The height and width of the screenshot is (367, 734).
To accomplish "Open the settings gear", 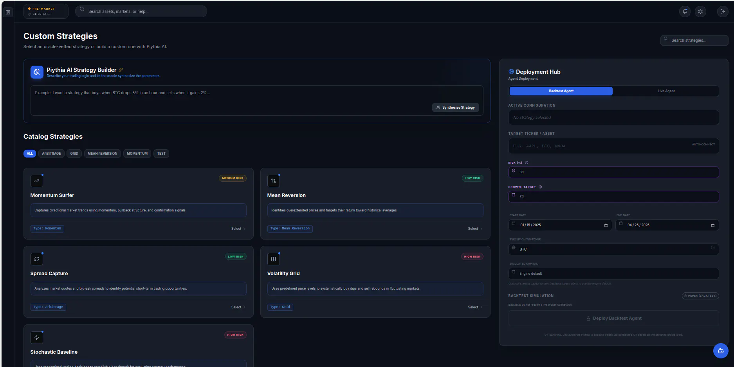I will click(700, 11).
